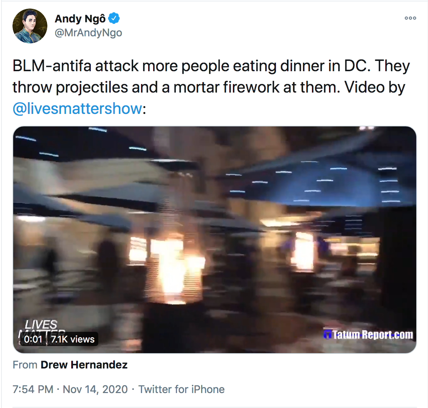428x408 pixels.
Task: Click the Twitter for iPhone source link
Action: click(182, 389)
